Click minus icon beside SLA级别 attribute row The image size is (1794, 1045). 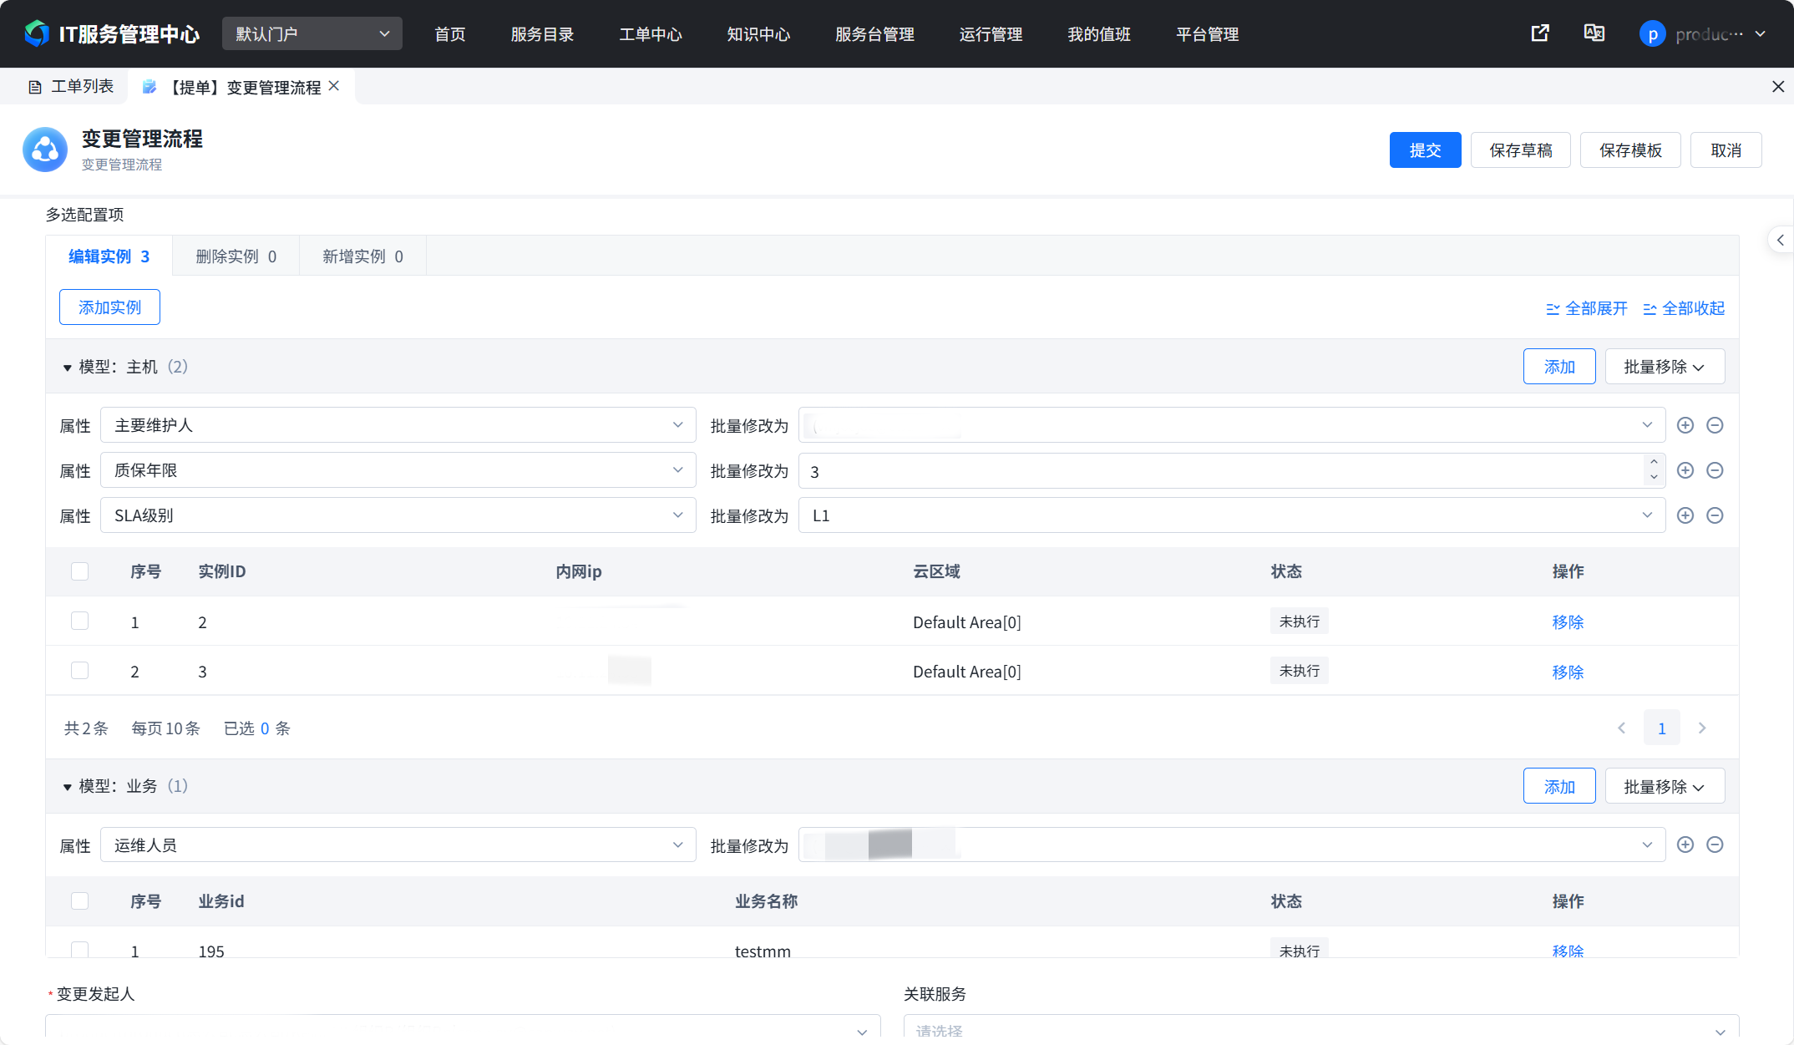pos(1715,515)
